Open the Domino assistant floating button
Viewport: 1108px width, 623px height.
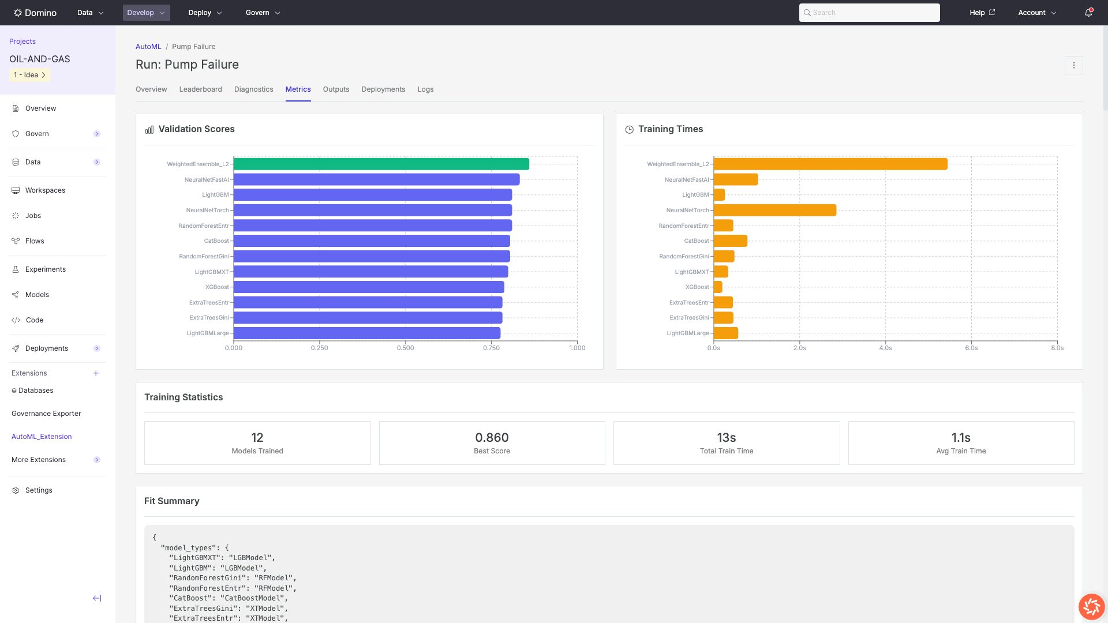point(1092,607)
